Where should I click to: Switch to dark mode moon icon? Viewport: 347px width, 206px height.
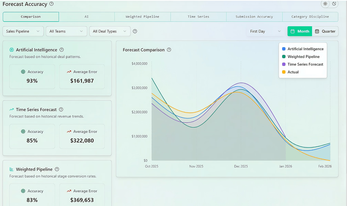pyautogui.click(x=334, y=4)
